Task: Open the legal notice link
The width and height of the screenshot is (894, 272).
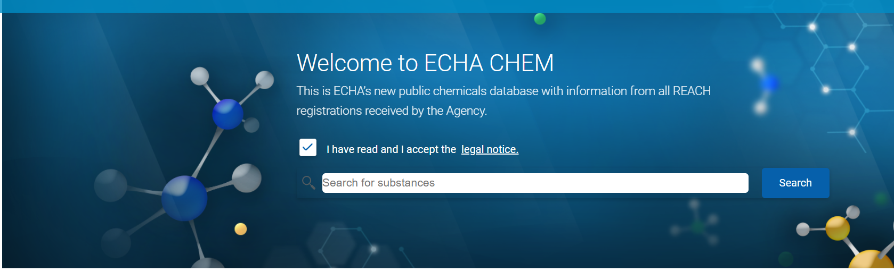Action: point(490,150)
